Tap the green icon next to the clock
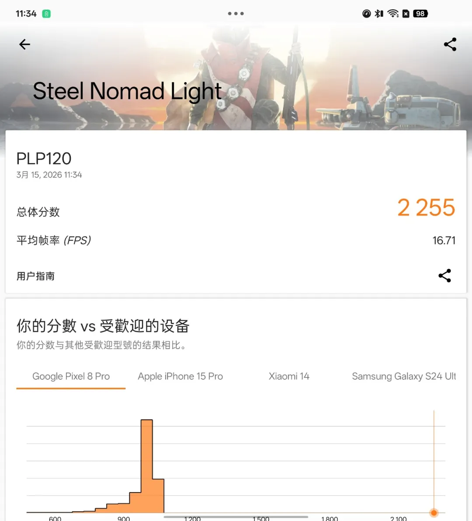472x521 pixels. coord(46,14)
